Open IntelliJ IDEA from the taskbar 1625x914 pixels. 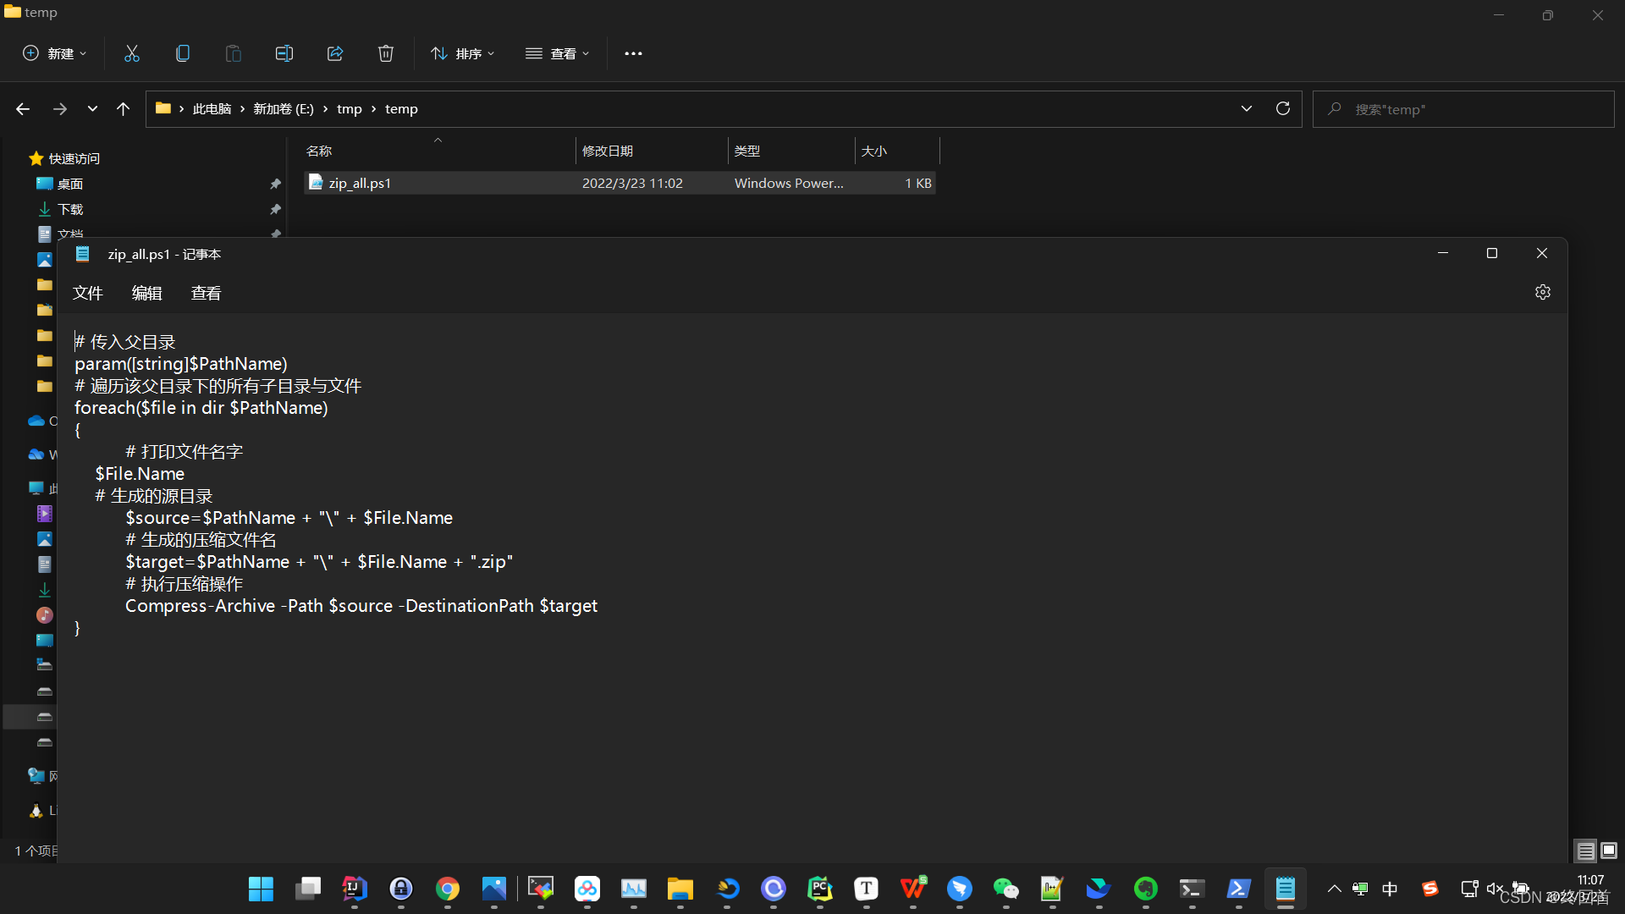pyautogui.click(x=355, y=889)
